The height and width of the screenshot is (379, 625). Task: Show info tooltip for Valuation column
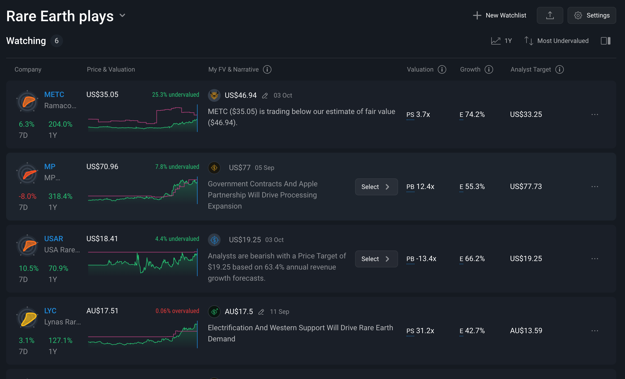[x=442, y=69]
